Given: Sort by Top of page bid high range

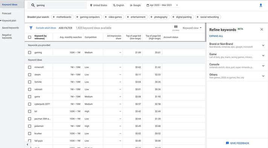Looking at the screenshot, I should (153, 37).
